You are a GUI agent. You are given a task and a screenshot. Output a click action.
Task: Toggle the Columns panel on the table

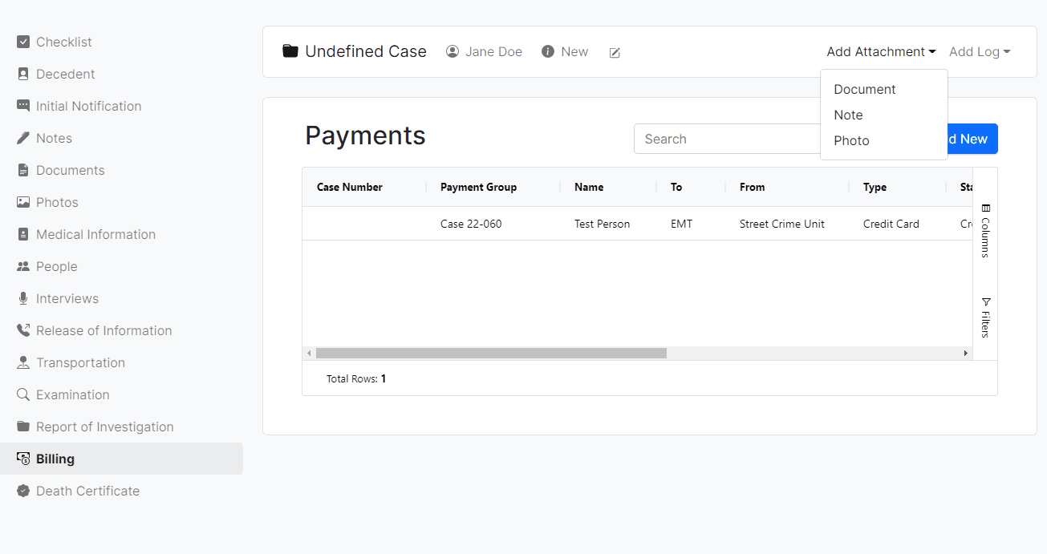coord(984,233)
